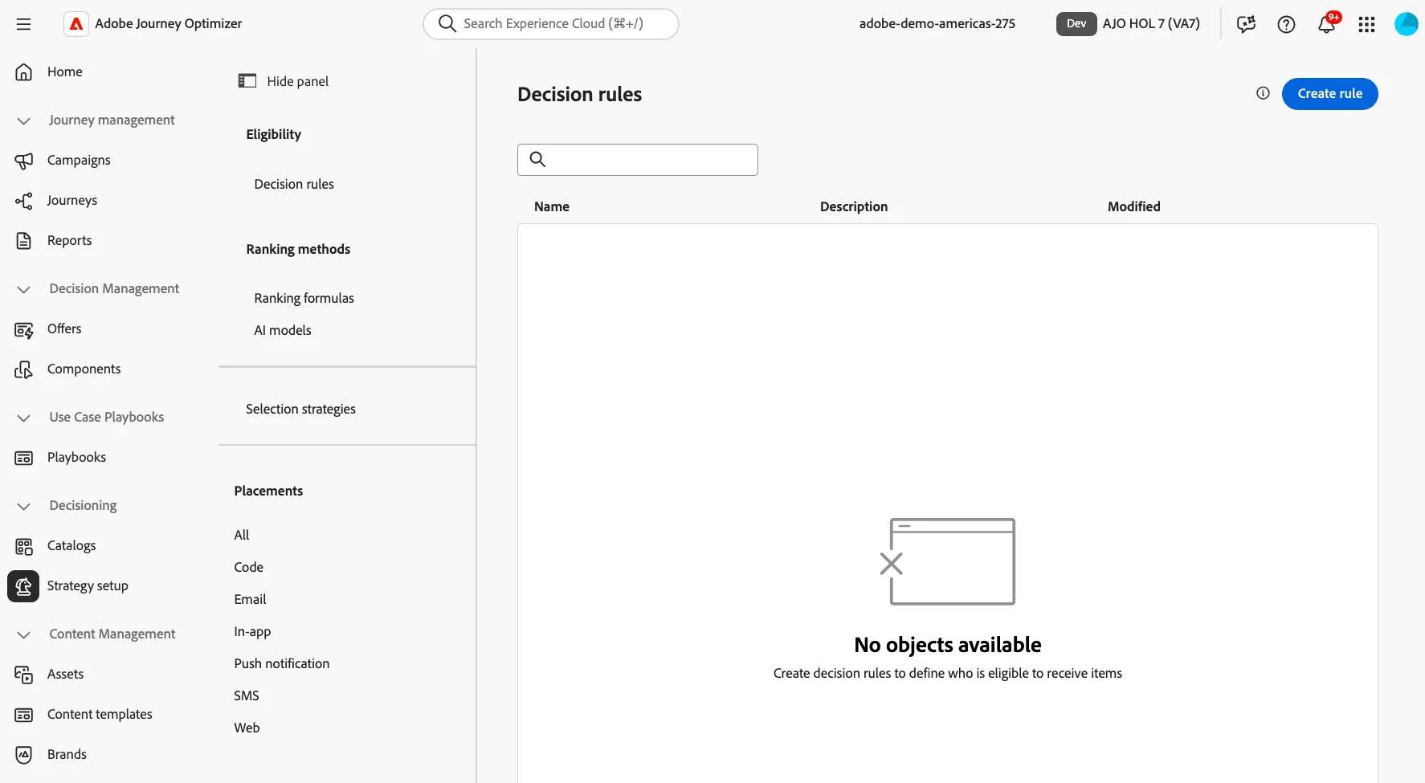This screenshot has width=1425, height=783.
Task: Select Decision rules in Eligibility panel
Action: coord(294,185)
